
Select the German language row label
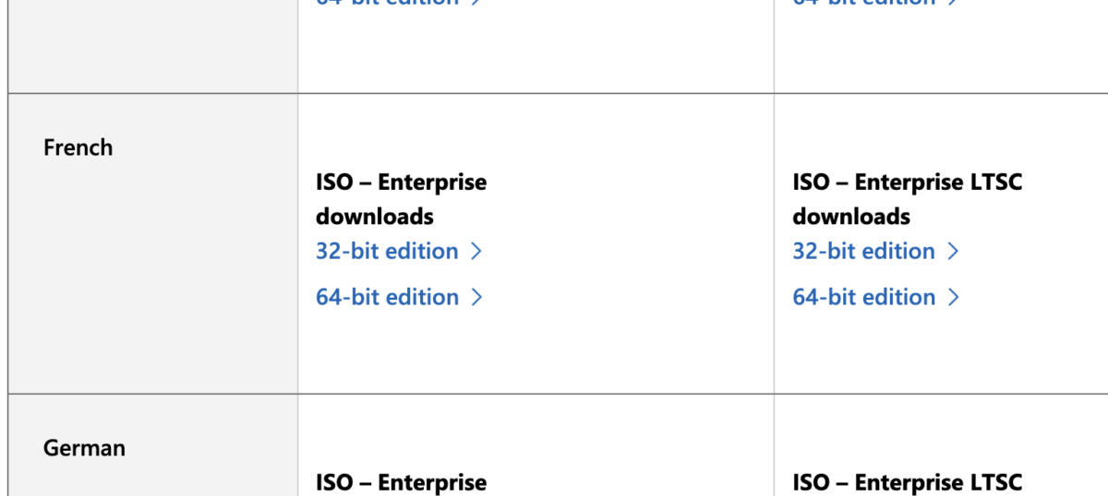84,448
